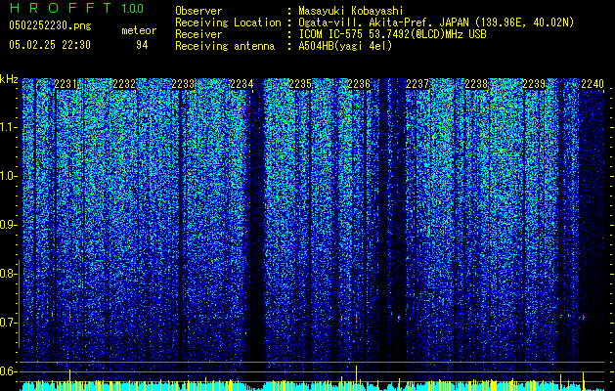This screenshot has width=615, height=391.
Task: Click the HROFFT 1.0.0 title text
Action: pos(76,8)
